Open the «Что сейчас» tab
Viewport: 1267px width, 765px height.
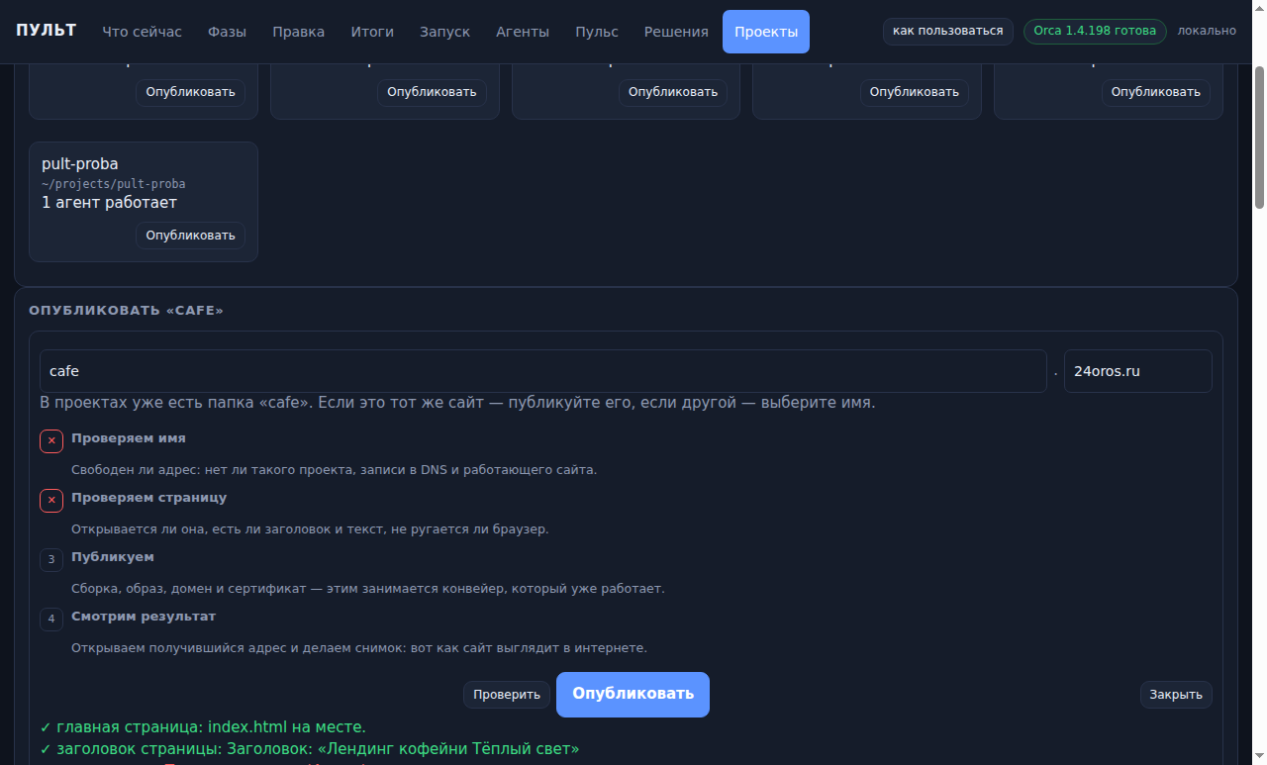(143, 32)
